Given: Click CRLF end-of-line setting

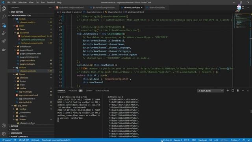Looking at the screenshot, I should pyautogui.click(x=194, y=140).
